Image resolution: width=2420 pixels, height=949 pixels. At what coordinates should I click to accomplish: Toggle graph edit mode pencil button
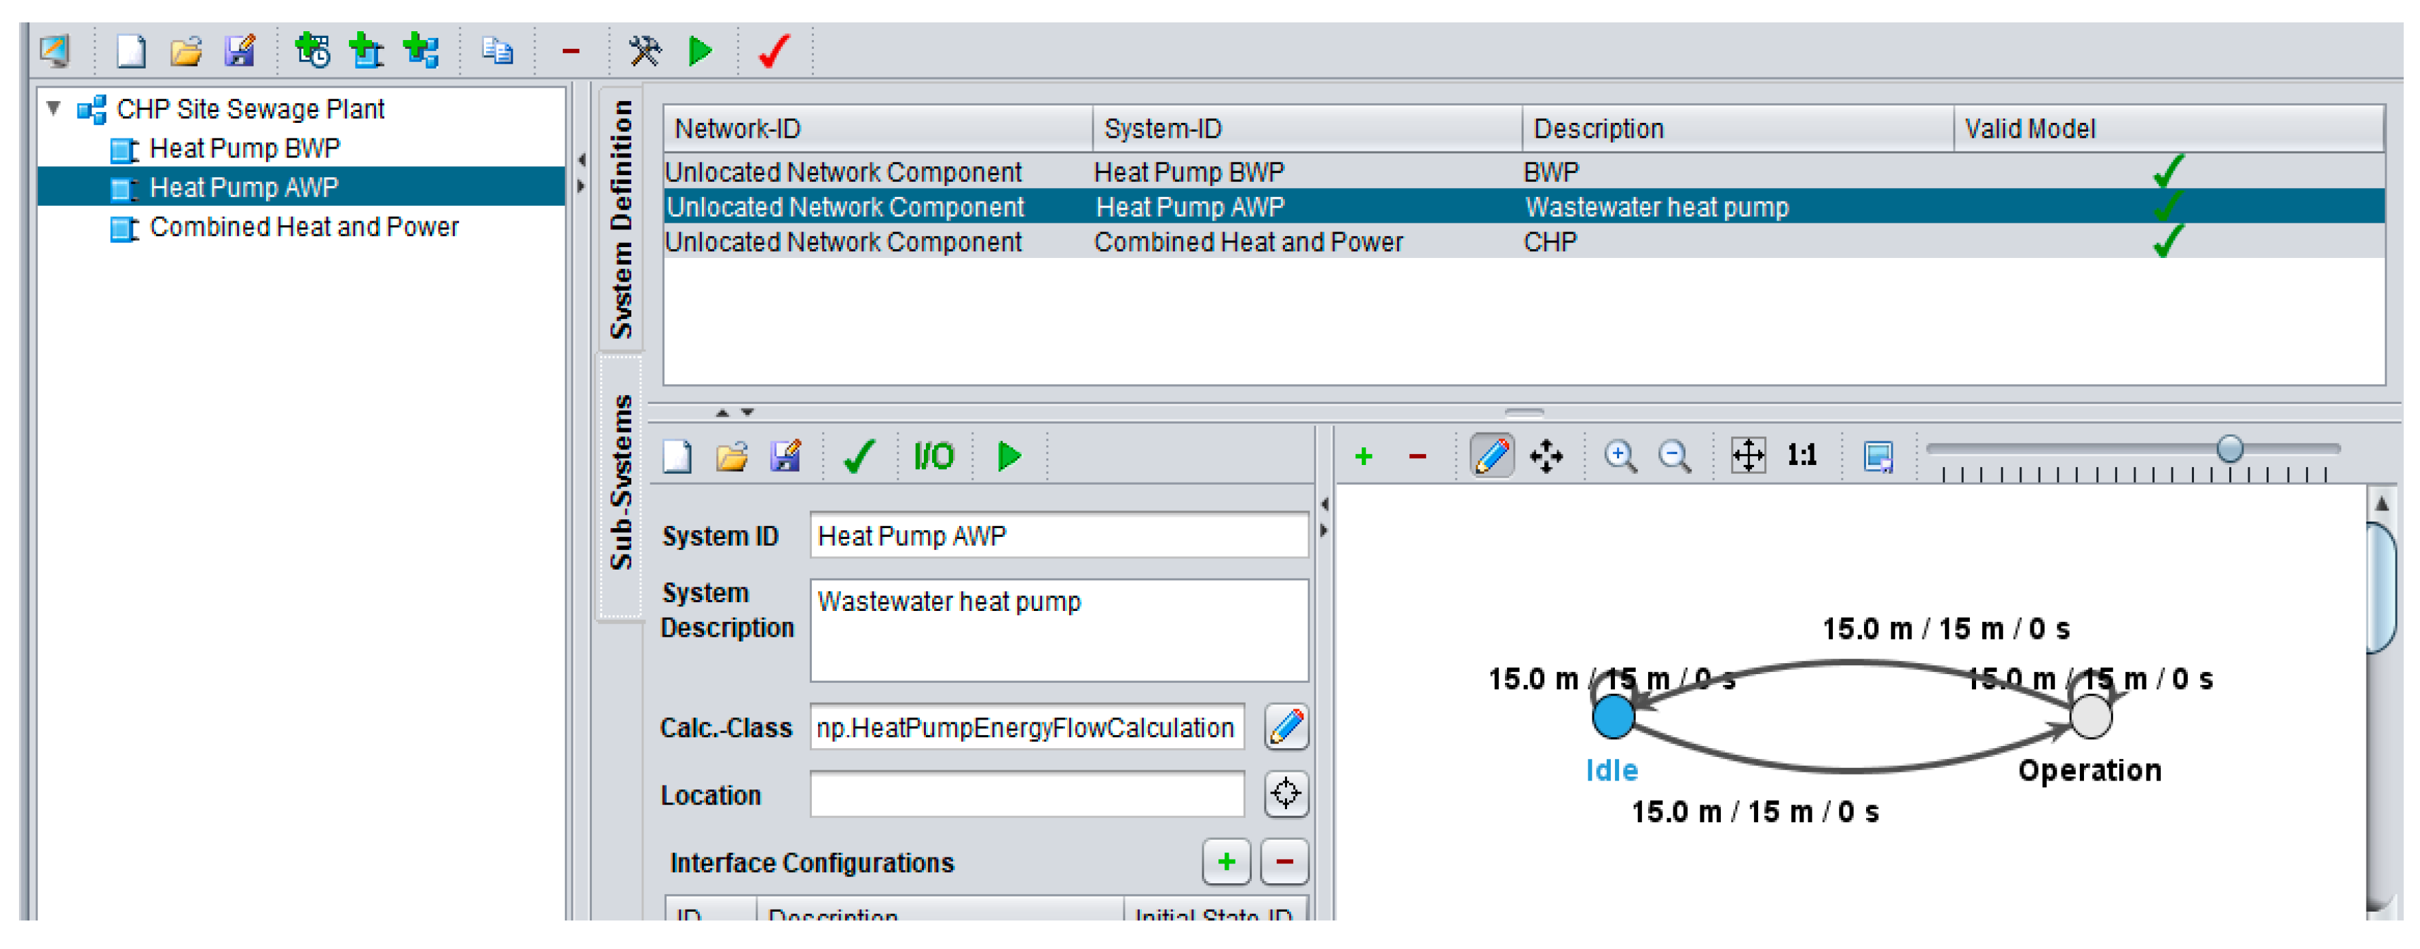(x=1492, y=457)
